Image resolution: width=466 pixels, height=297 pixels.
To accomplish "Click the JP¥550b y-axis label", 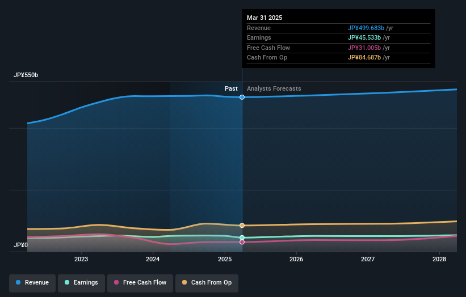I will click(26, 75).
